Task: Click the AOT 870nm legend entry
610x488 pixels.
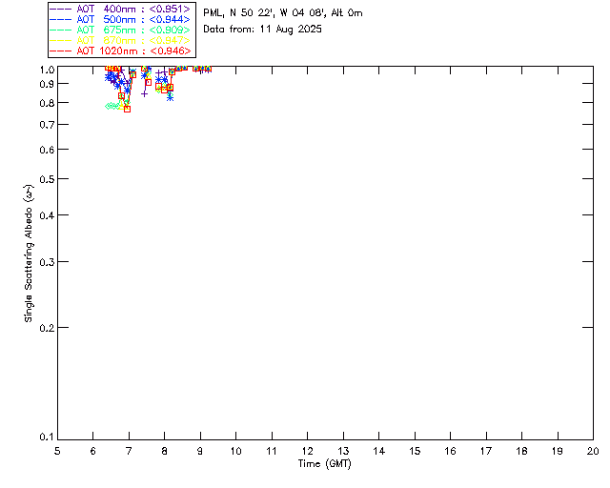Action: (x=121, y=40)
